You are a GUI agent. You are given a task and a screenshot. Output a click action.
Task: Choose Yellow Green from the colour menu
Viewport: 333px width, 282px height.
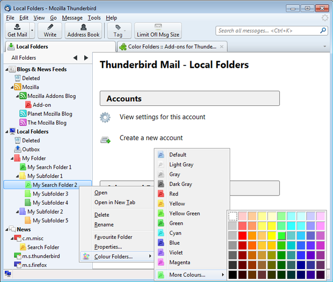(x=184, y=213)
